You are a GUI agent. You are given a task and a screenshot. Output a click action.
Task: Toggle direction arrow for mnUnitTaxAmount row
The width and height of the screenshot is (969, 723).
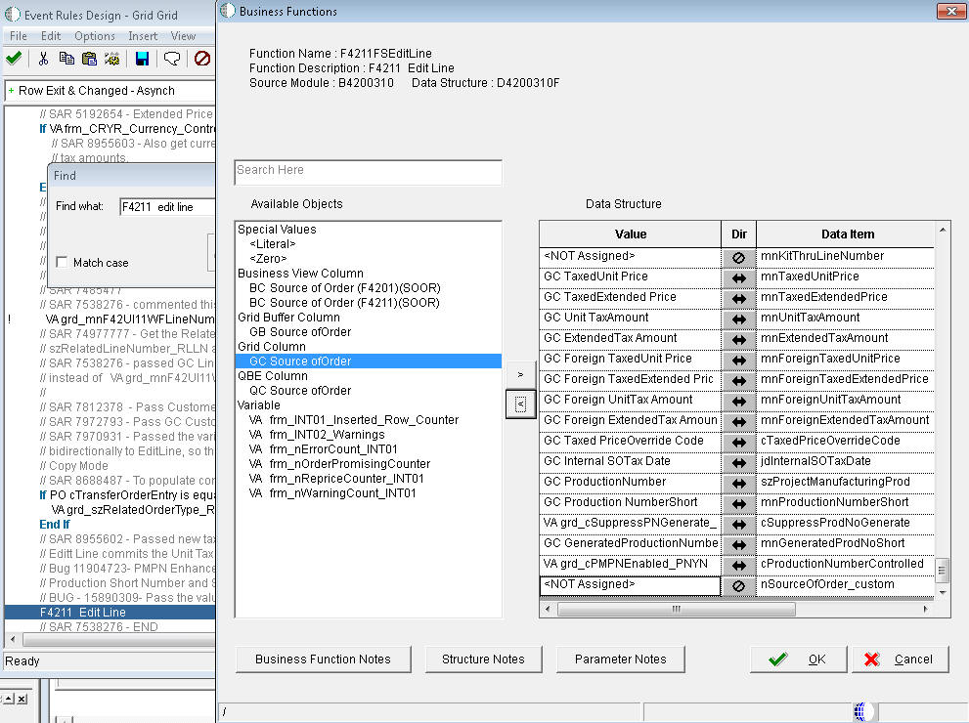(738, 319)
